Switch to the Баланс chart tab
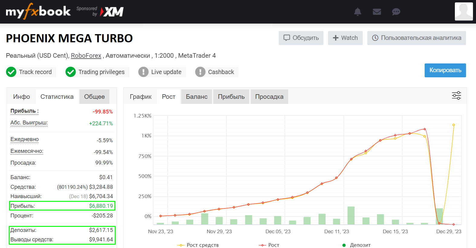Screen dimensions: 476x248 pos(197,97)
